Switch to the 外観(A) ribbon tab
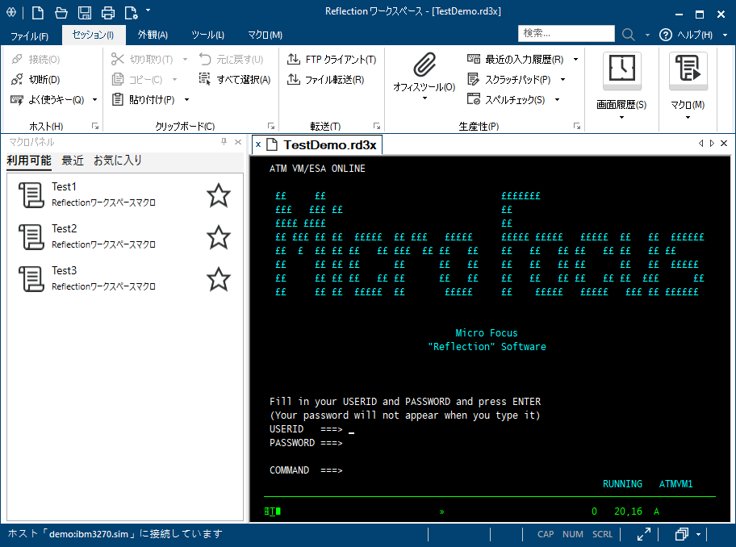The width and height of the screenshot is (736, 547). coord(153,35)
